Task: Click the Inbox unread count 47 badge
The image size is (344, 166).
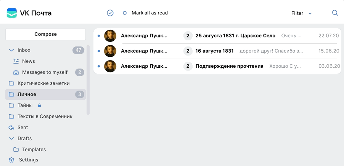Action: click(x=78, y=50)
